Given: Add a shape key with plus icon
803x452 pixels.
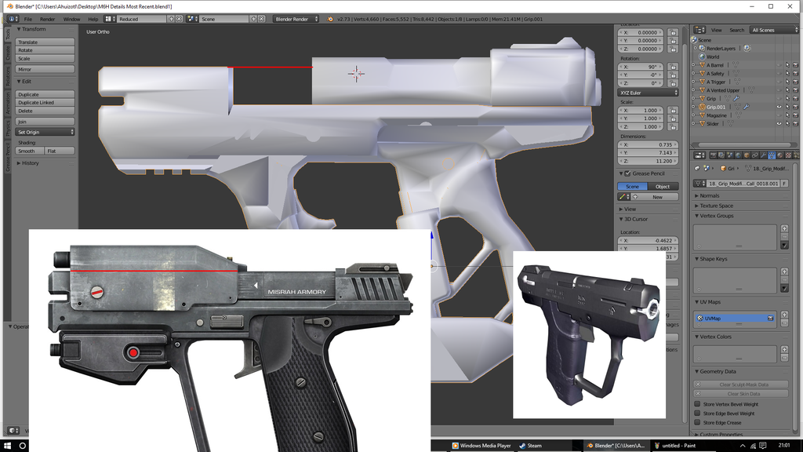Looking at the screenshot, I should pos(784,272).
